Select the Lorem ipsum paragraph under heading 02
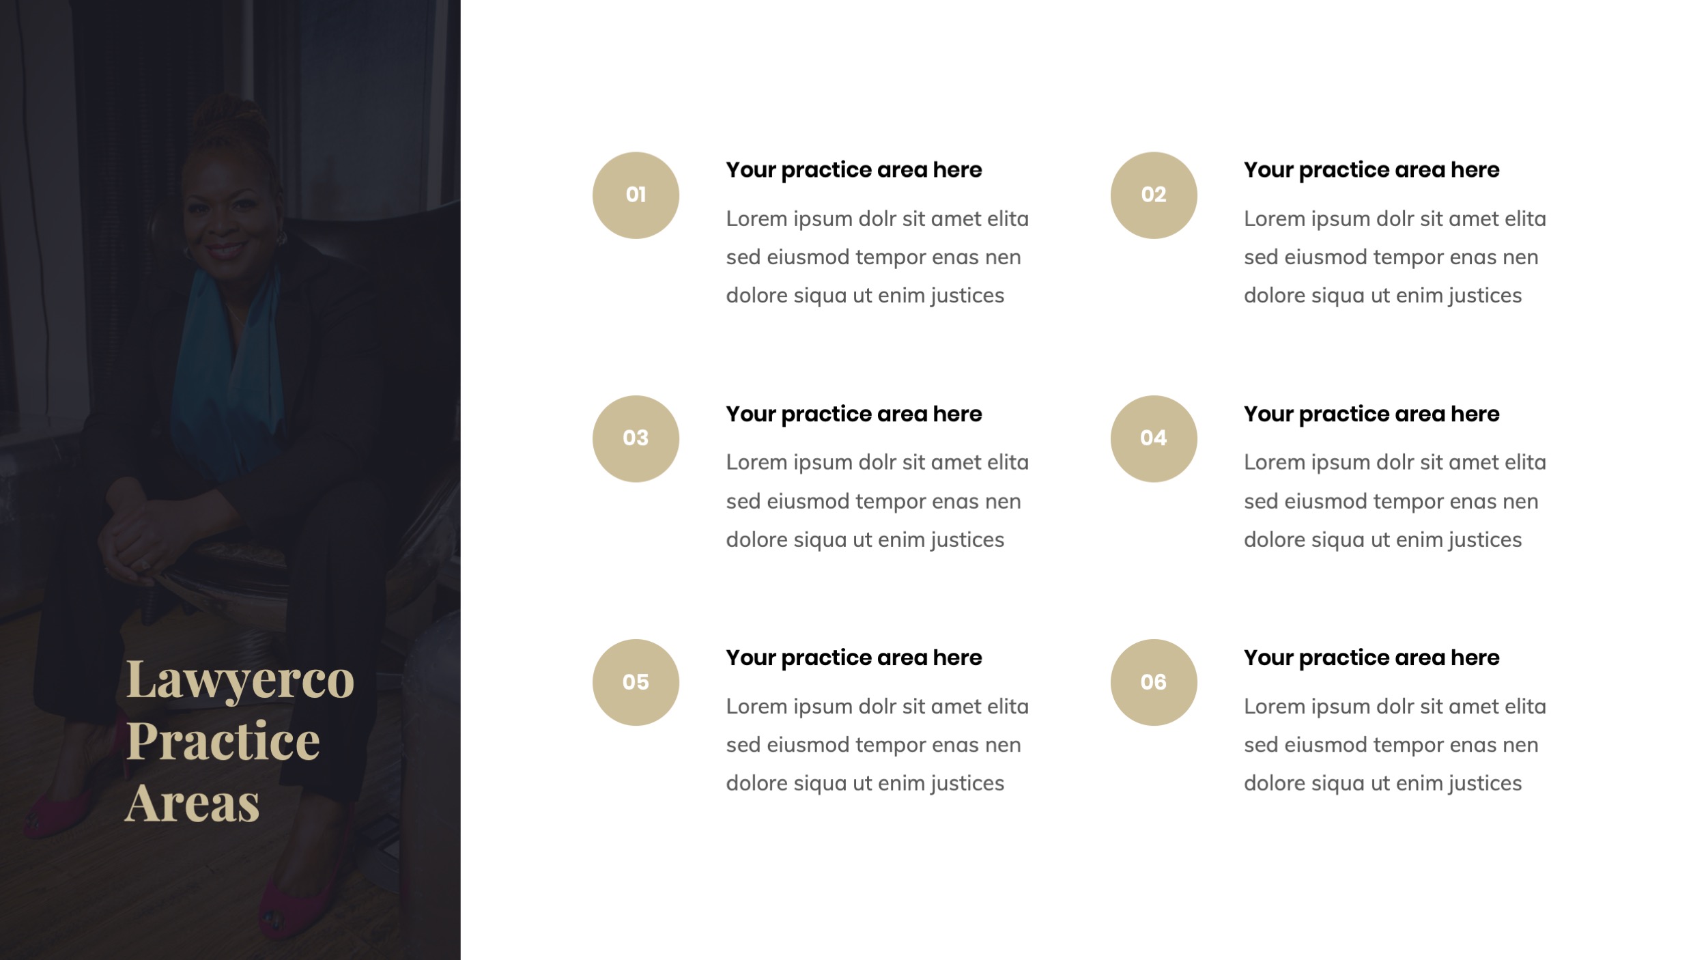The height and width of the screenshot is (960, 1706). pos(1394,257)
